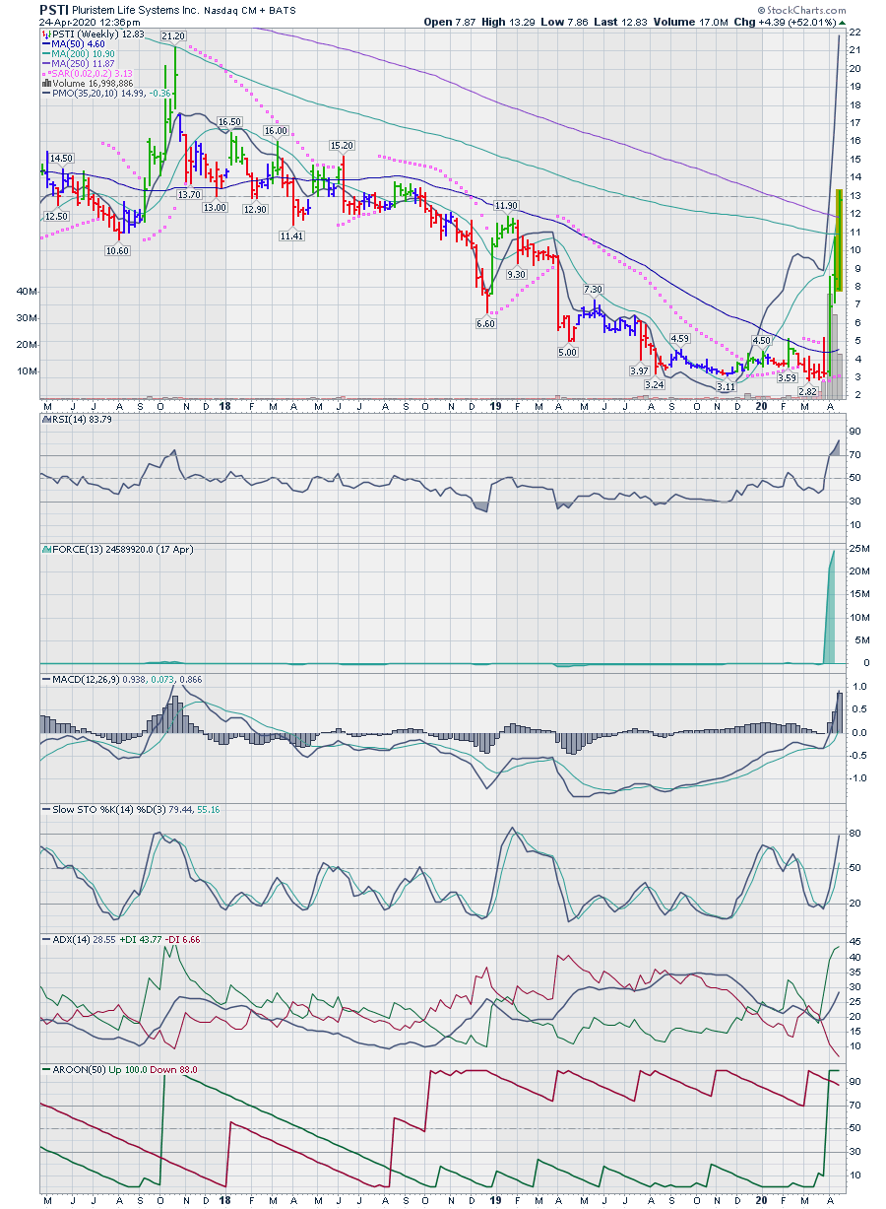Click the 11.90 price label near 2019
This screenshot has width=886, height=1209.
click(506, 205)
